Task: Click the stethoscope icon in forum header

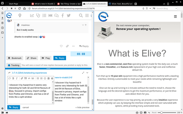Action: (x=38, y=15)
